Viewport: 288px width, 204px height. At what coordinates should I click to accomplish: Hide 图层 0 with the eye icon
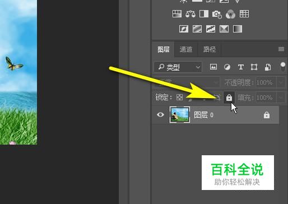pos(160,114)
